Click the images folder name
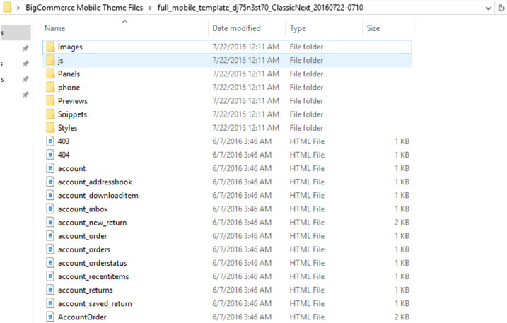The width and height of the screenshot is (507, 323). (x=70, y=47)
